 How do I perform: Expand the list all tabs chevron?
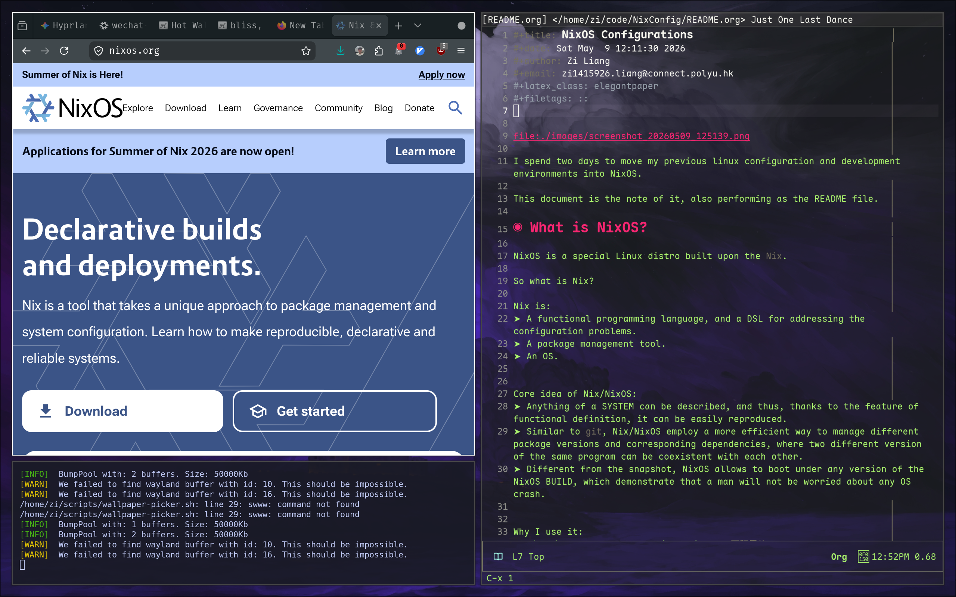pyautogui.click(x=418, y=26)
